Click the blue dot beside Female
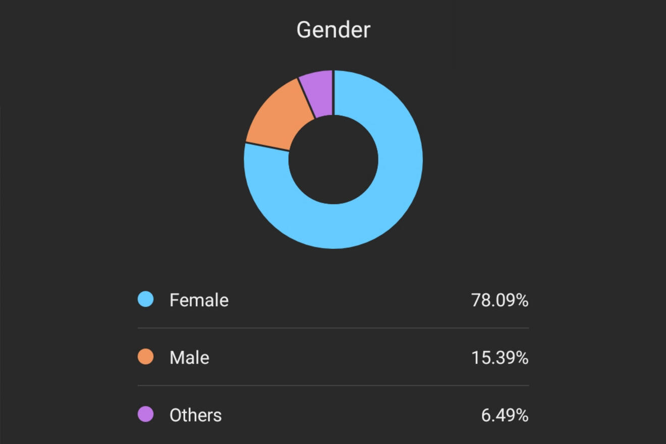 tap(146, 299)
